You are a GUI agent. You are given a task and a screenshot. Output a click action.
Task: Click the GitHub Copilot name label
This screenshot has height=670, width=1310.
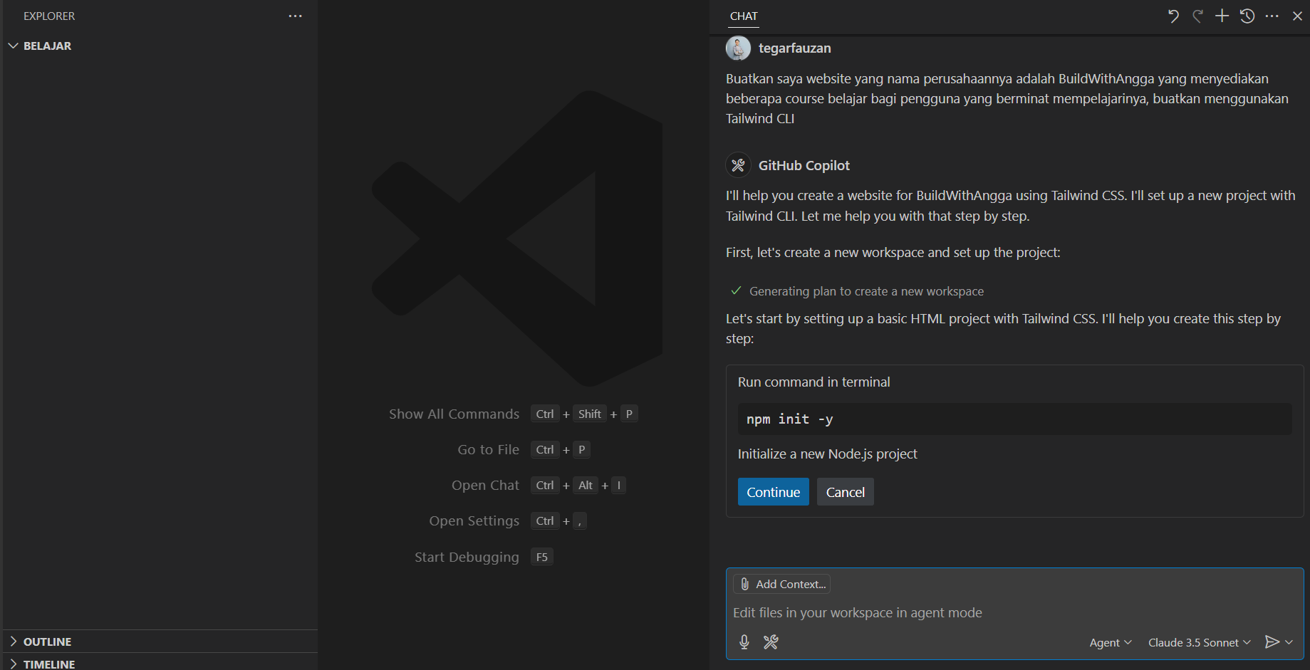(x=804, y=165)
